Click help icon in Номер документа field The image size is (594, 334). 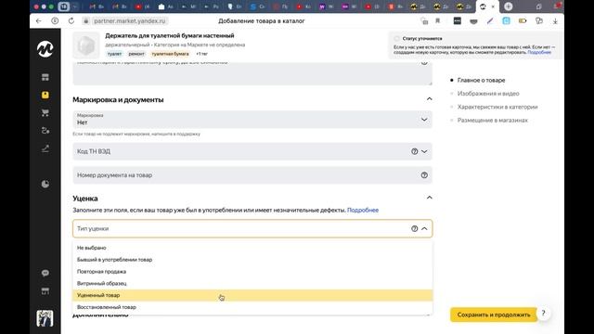click(x=424, y=175)
